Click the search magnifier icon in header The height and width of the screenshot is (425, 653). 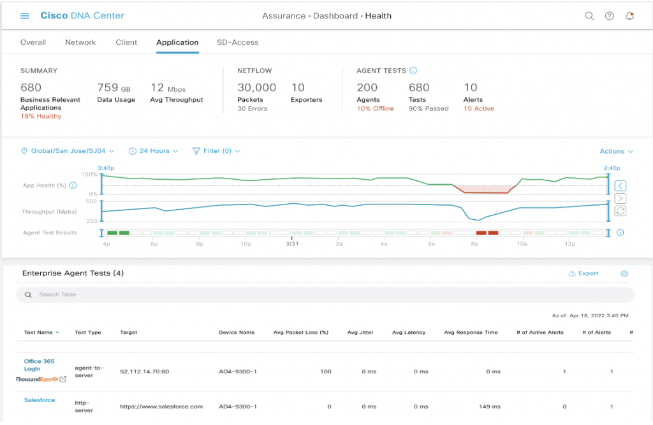[589, 16]
